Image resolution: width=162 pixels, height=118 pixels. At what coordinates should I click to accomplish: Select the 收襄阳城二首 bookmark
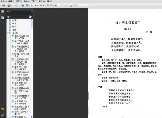tap(22, 108)
